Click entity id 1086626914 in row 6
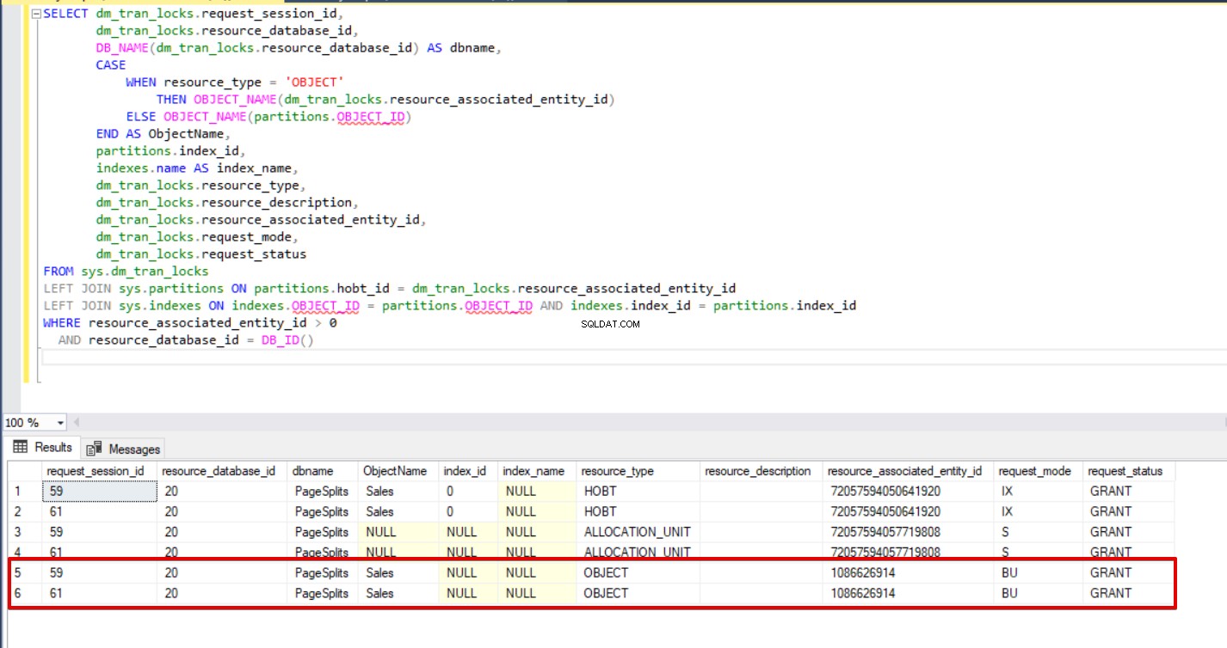The height and width of the screenshot is (648, 1227). (909, 593)
